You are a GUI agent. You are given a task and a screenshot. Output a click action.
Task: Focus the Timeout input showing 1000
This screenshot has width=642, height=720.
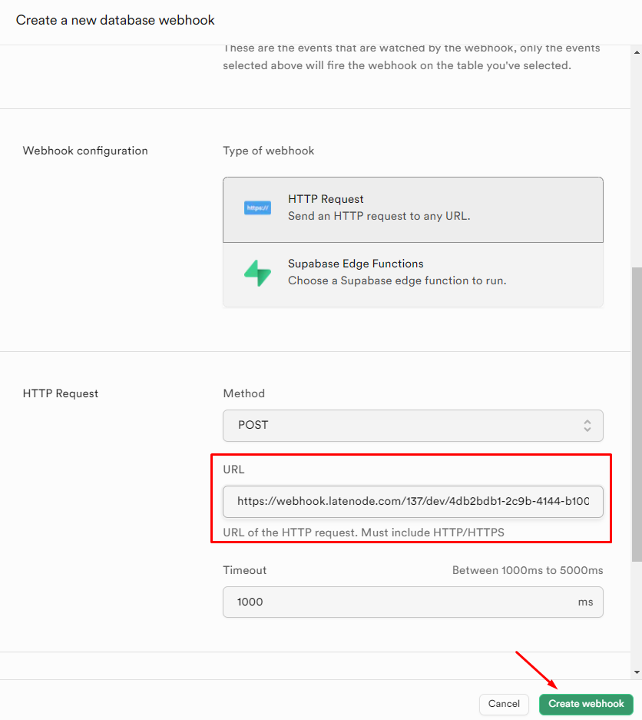coord(384,602)
